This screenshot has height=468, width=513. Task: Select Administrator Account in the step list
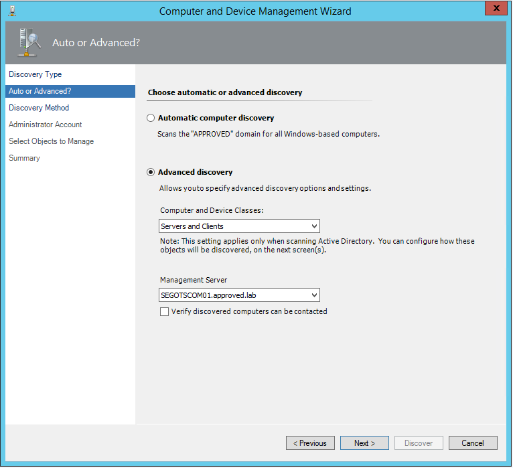(x=45, y=125)
